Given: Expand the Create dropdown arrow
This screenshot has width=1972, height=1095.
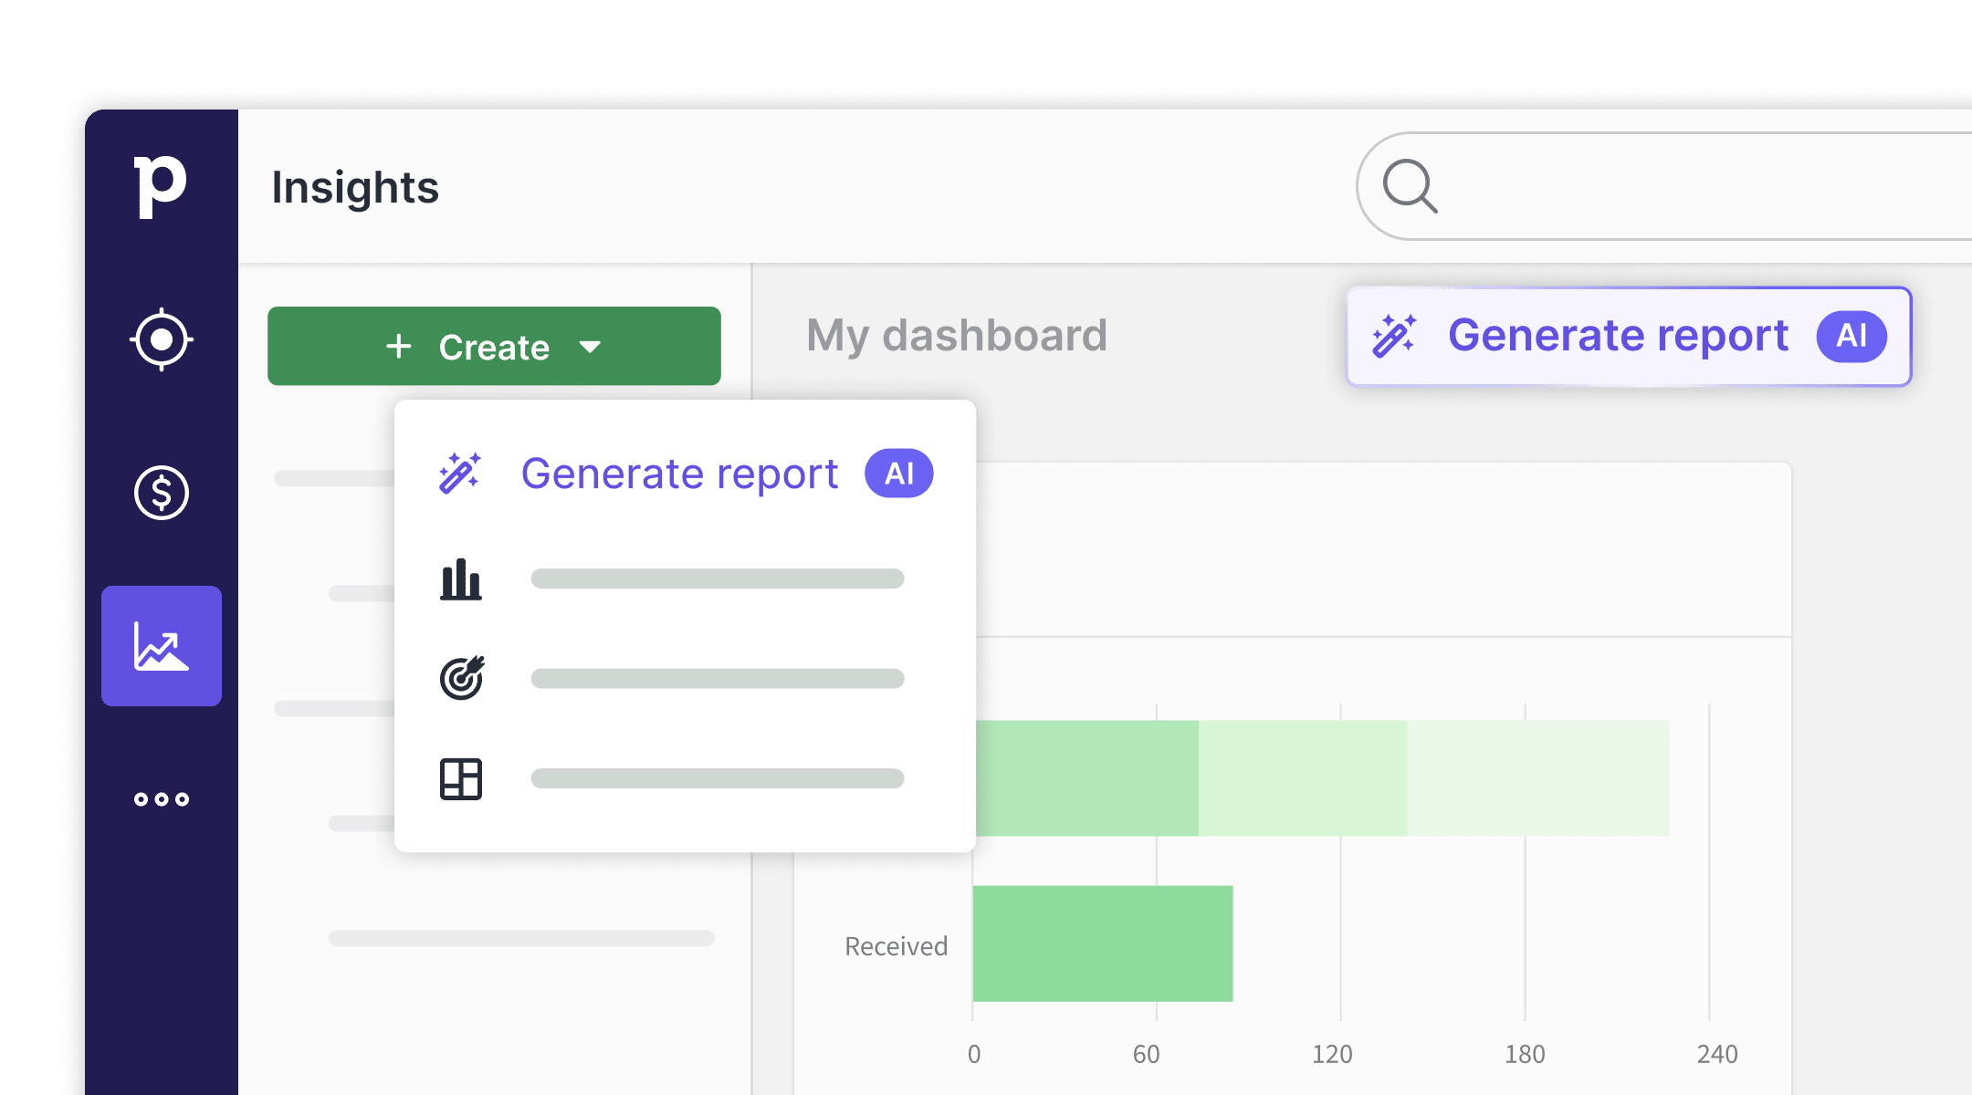Looking at the screenshot, I should [590, 347].
